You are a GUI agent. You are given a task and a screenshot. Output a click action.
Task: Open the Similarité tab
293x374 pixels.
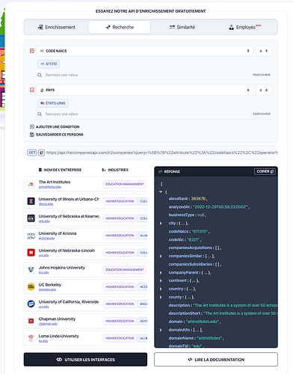[182, 27]
